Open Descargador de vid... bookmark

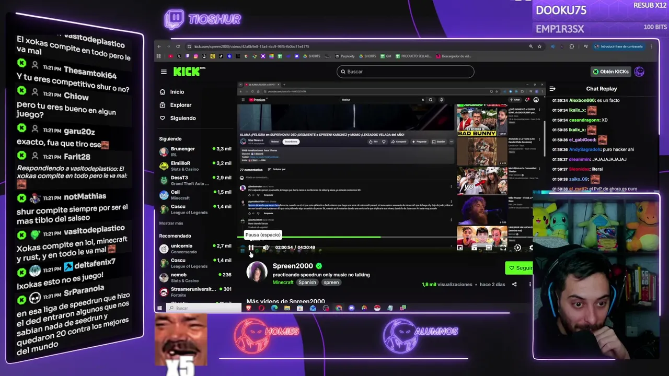[453, 56]
